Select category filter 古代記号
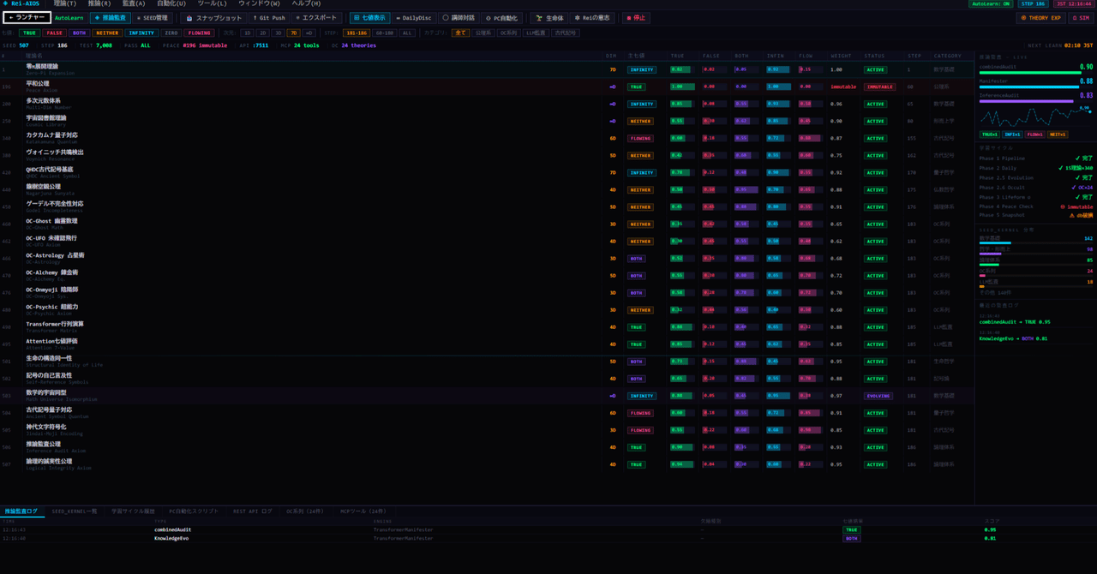Screen dimensions: 1097x574 [x=565, y=33]
